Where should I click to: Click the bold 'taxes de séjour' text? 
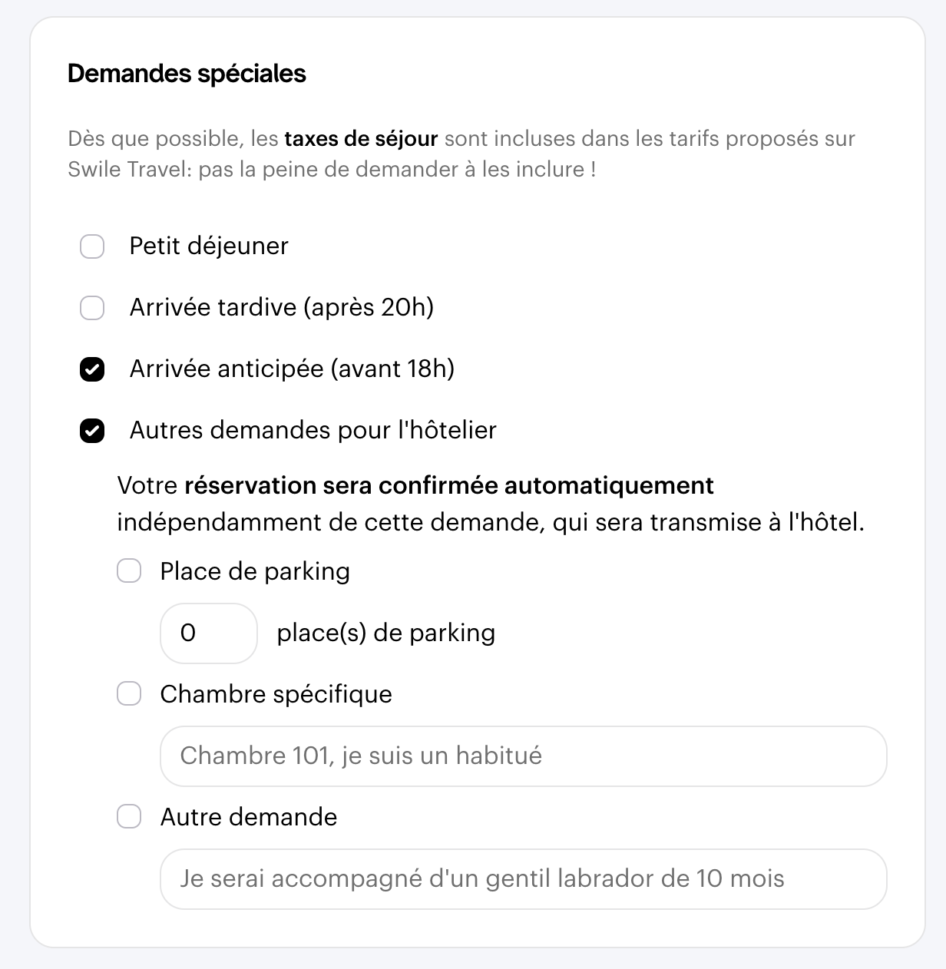361,139
